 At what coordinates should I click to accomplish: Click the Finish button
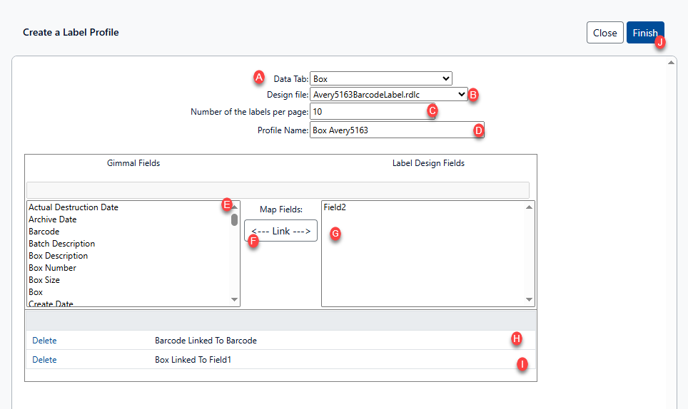click(644, 33)
